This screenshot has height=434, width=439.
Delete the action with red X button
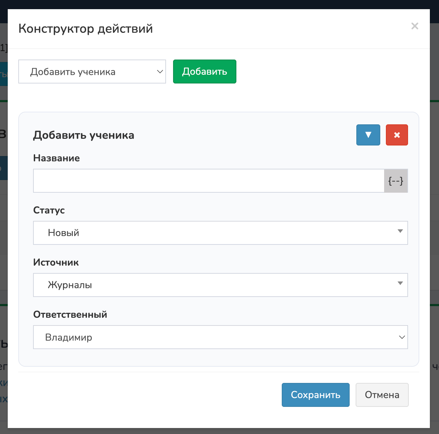pos(397,135)
